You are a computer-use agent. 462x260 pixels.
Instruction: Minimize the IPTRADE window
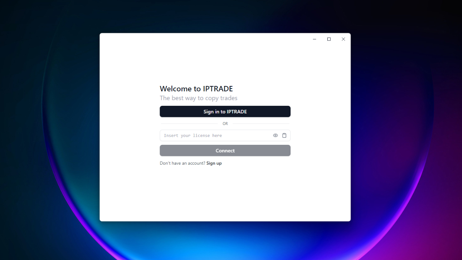pos(314,39)
